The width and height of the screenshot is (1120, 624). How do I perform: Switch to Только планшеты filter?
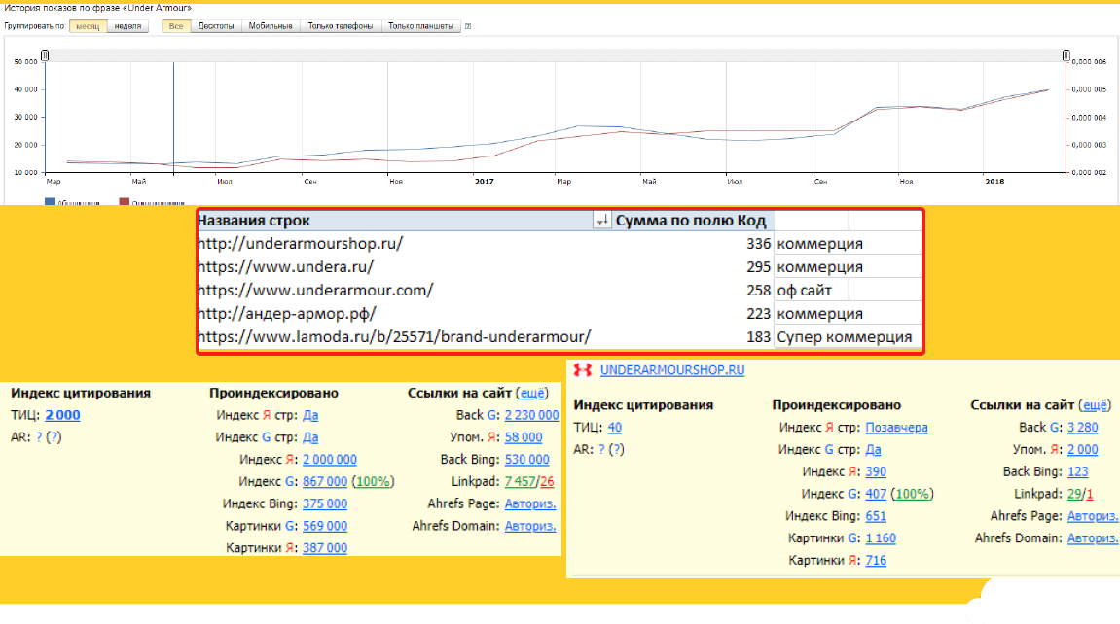(x=420, y=26)
